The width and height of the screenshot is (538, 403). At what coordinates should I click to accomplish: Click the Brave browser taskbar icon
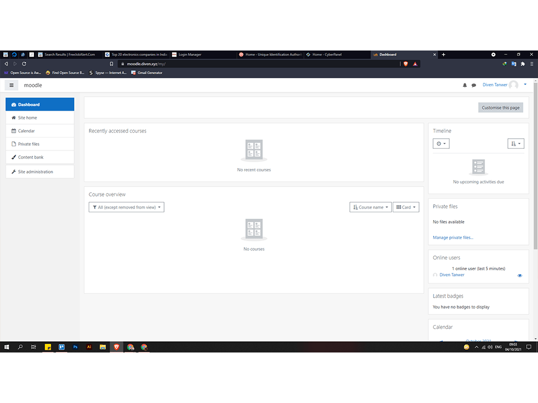116,347
